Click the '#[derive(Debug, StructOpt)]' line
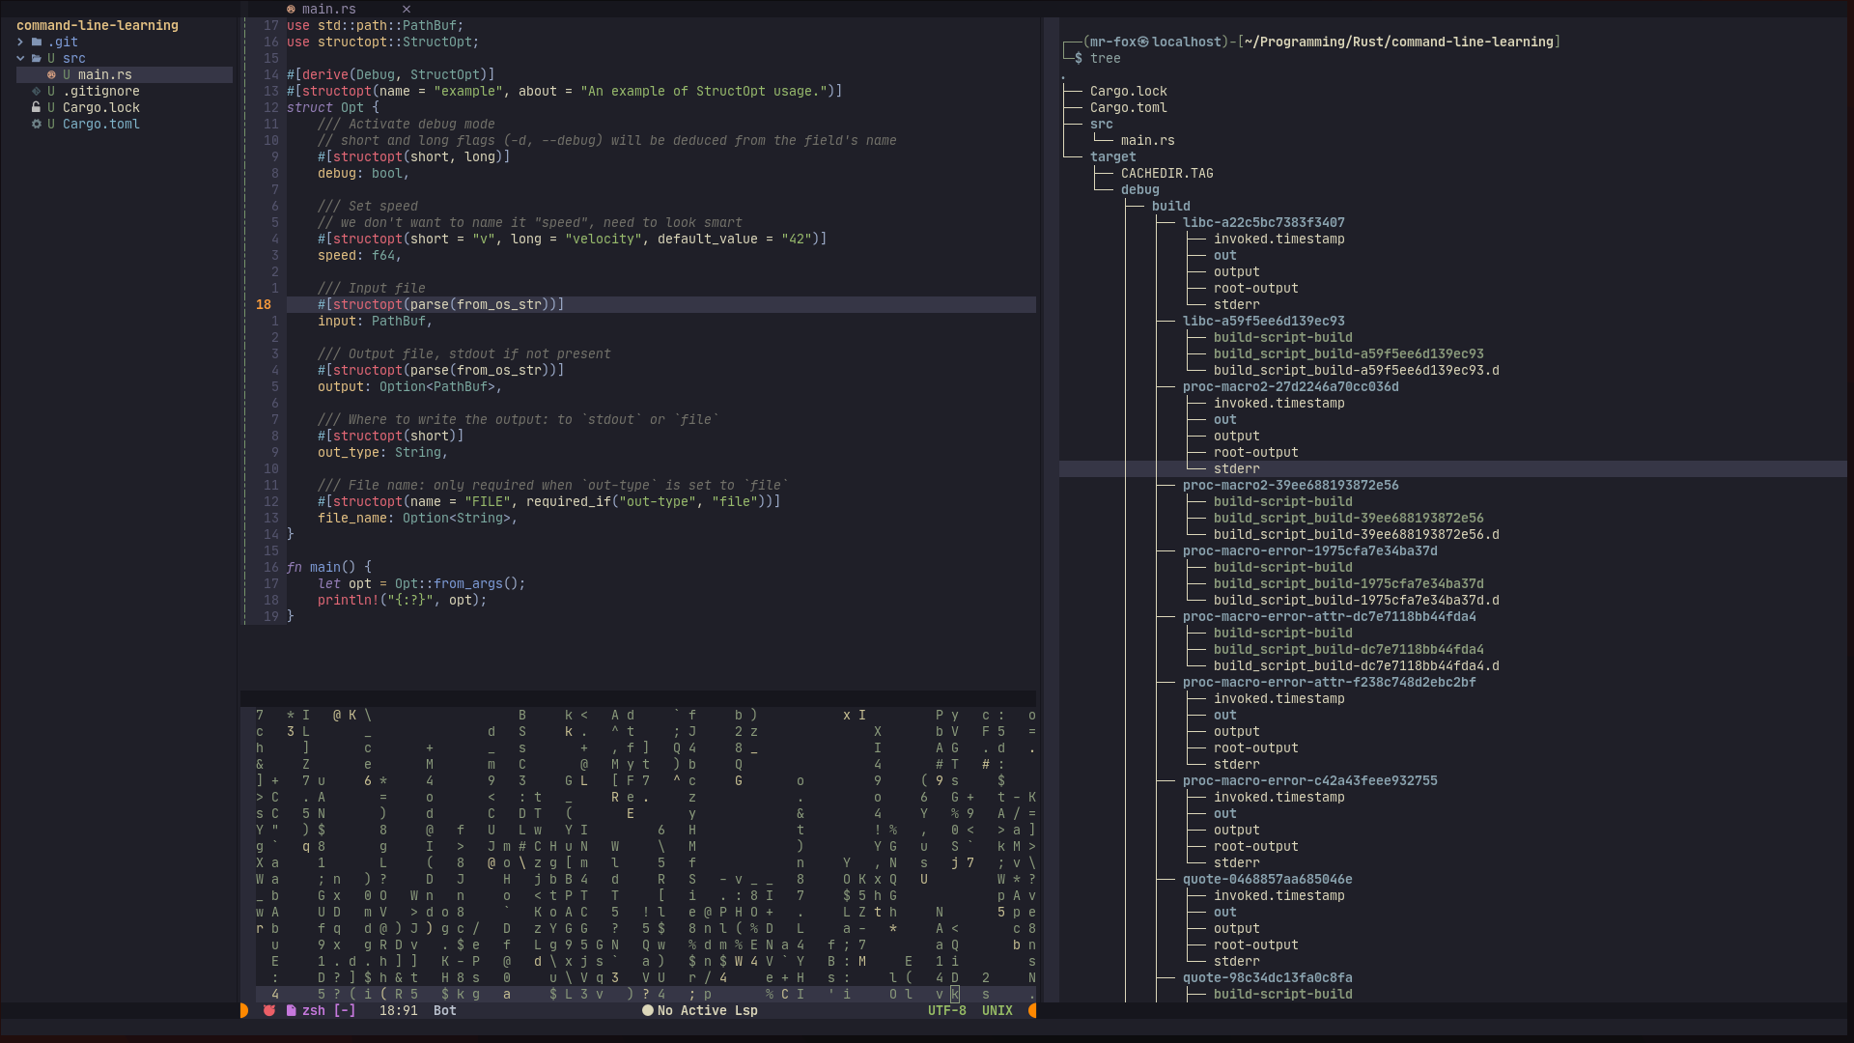The image size is (1854, 1043). pos(391,74)
